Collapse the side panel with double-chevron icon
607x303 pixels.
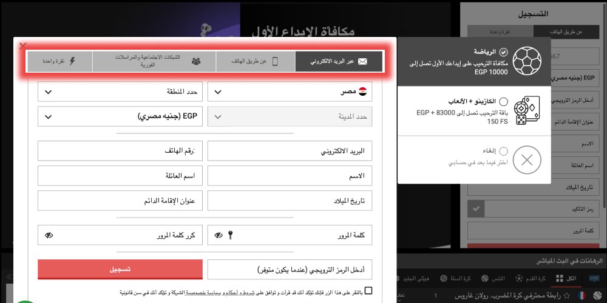click(9, 276)
